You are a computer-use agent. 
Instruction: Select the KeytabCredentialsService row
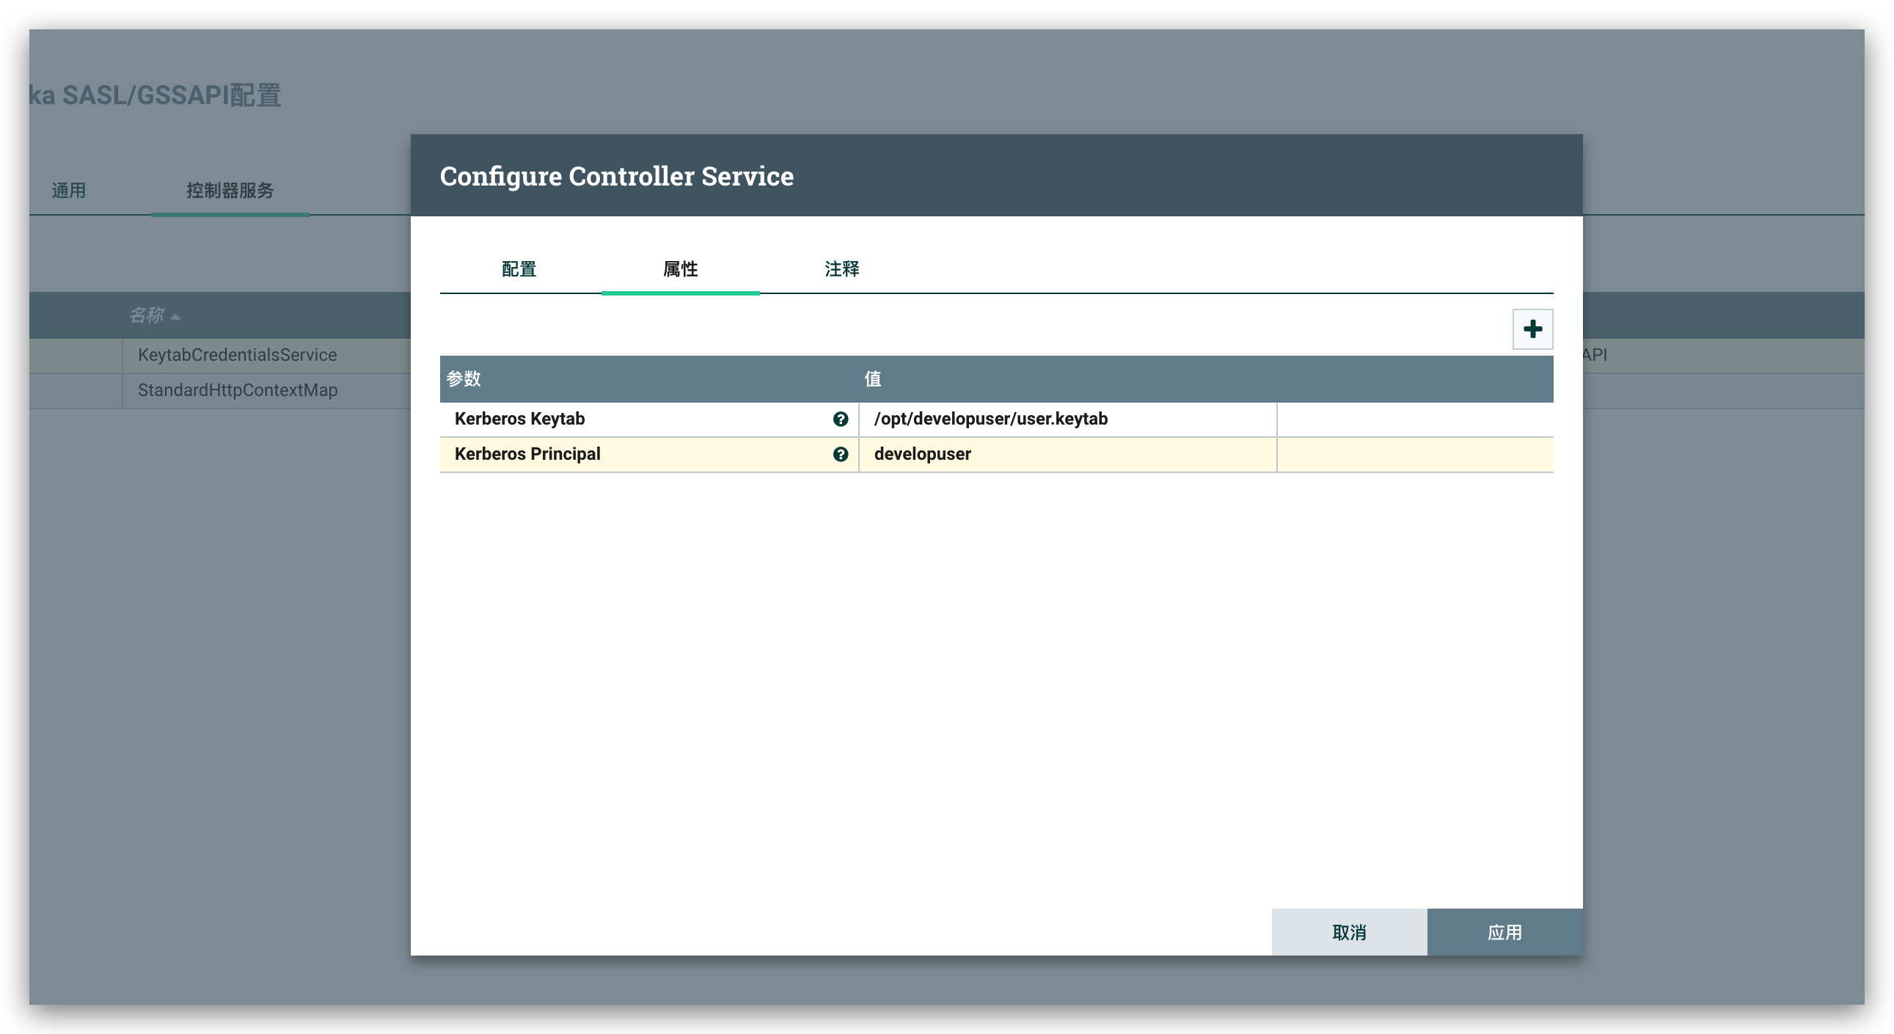click(237, 355)
